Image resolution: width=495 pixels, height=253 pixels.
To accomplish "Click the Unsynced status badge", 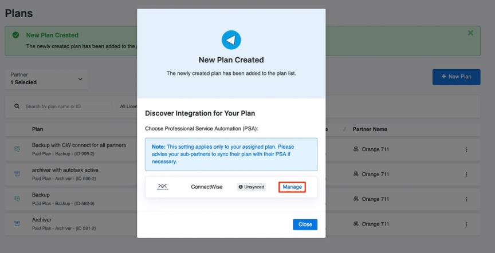I will tap(252, 187).
